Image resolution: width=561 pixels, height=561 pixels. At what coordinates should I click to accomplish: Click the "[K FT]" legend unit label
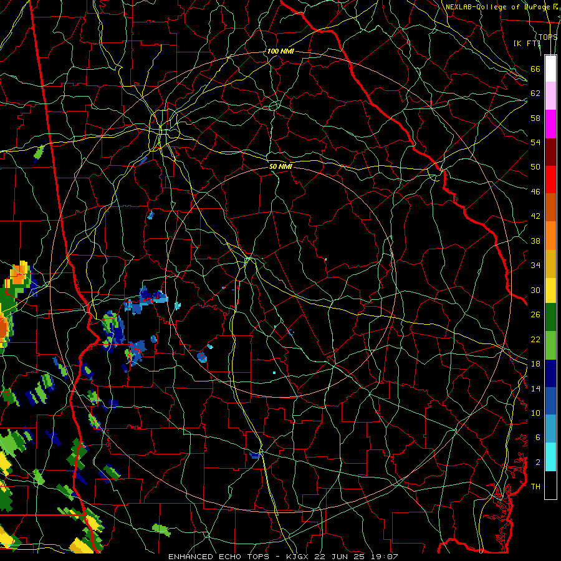point(527,43)
